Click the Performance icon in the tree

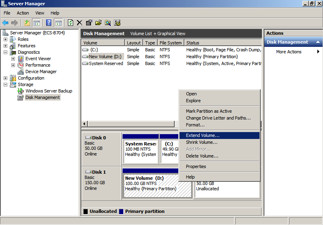click(21, 65)
